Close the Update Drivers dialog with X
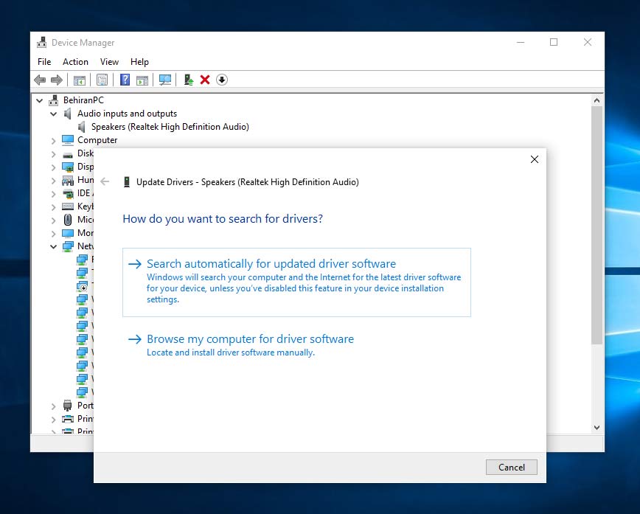Viewport: 640px width, 514px height. (x=535, y=159)
